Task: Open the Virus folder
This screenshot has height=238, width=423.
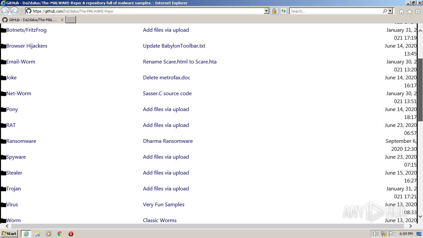Action: [x=12, y=204]
